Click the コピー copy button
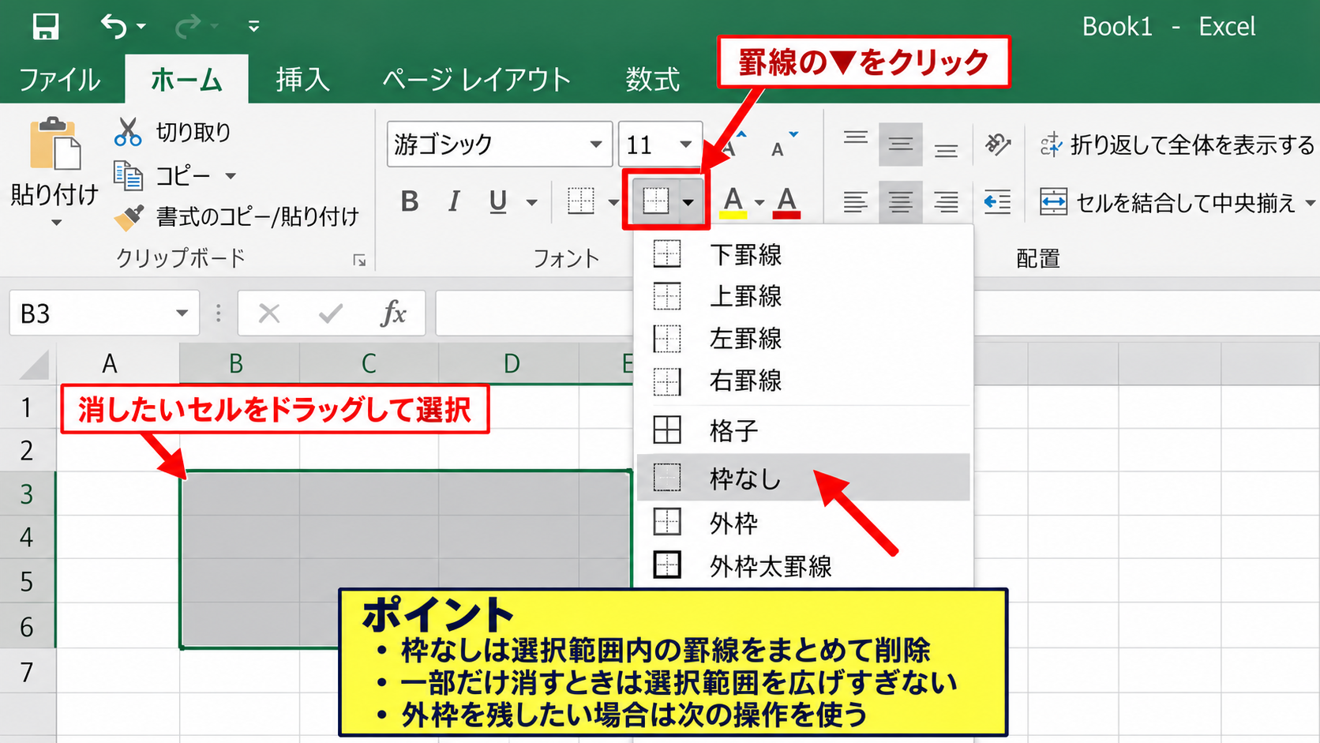This screenshot has height=743, width=1320. click(x=163, y=175)
